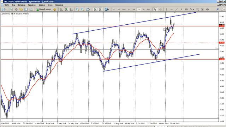Click the Новый ордер button
226x127 pixels.
44,10
